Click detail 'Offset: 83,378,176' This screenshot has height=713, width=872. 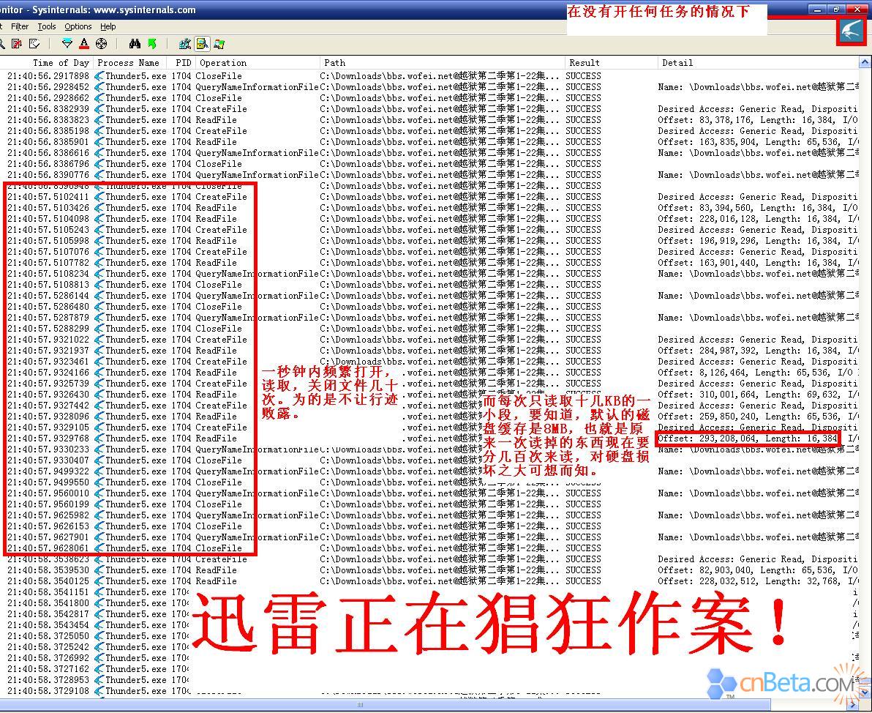704,120
